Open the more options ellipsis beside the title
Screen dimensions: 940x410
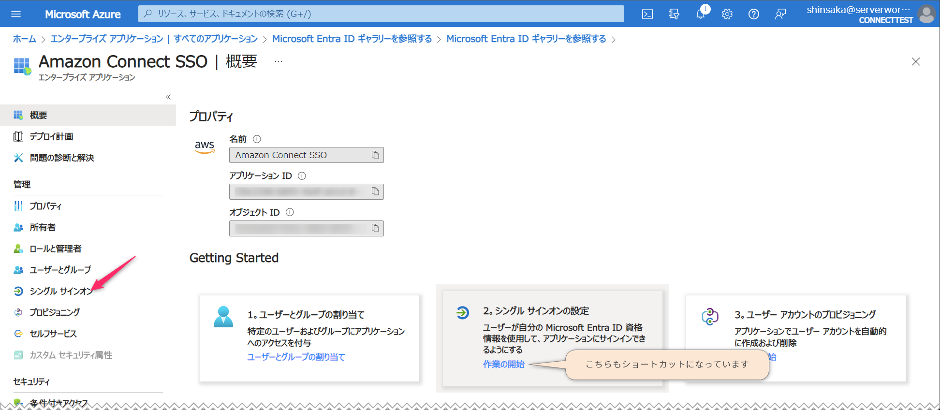279,61
